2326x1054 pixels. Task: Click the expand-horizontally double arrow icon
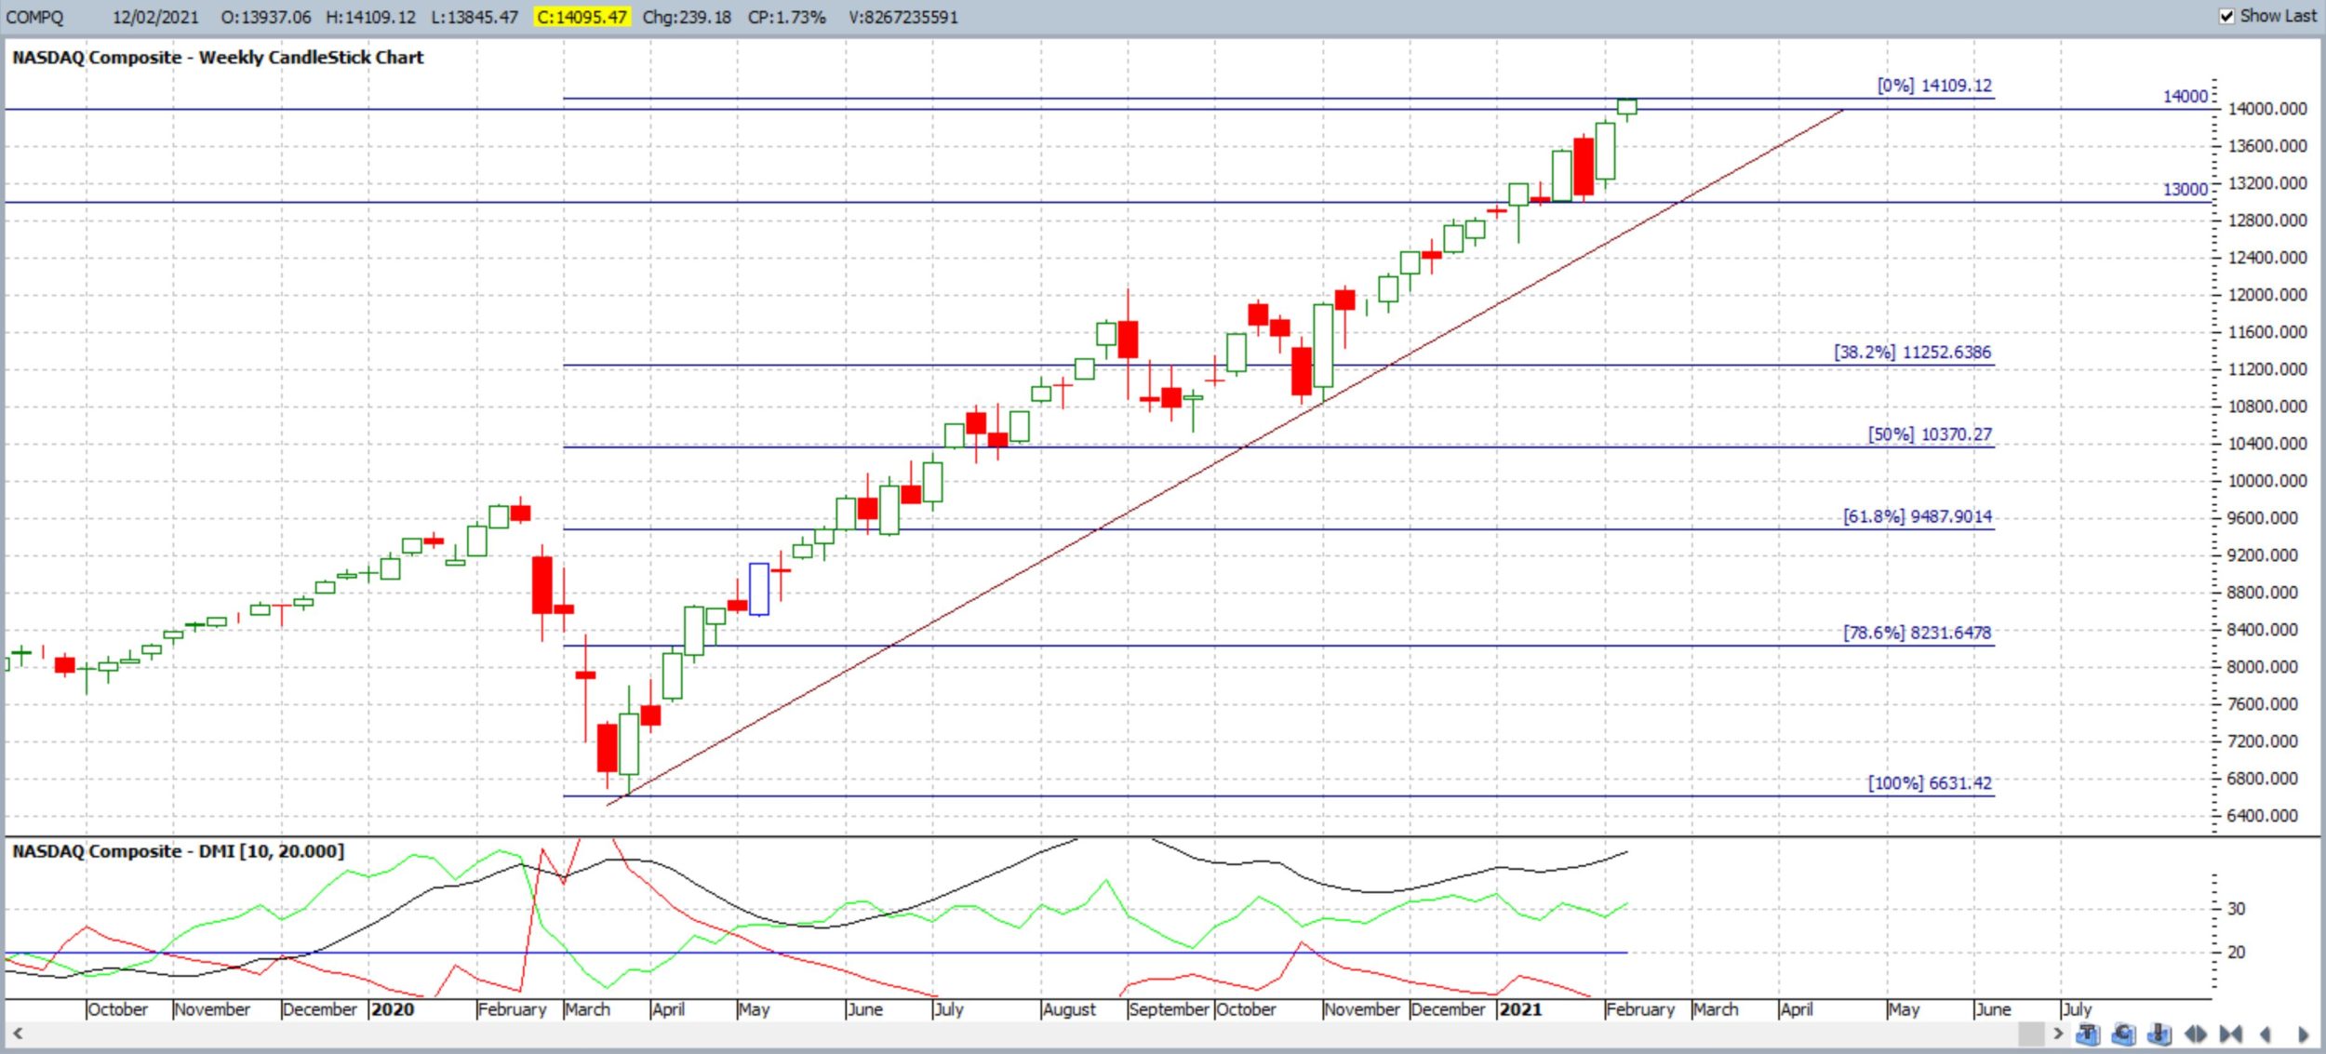[x=2196, y=1034]
